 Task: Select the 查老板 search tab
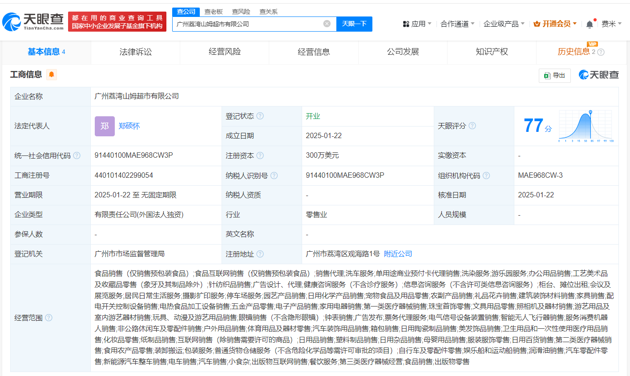[x=214, y=12]
